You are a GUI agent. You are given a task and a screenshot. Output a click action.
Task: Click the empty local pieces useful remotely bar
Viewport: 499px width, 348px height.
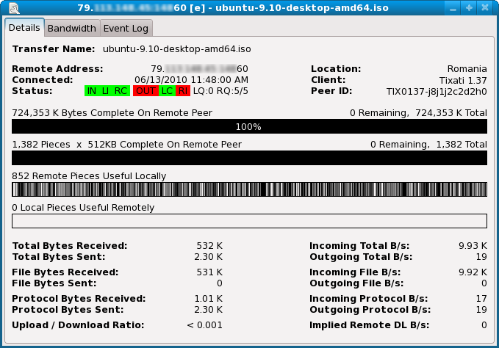point(249,220)
